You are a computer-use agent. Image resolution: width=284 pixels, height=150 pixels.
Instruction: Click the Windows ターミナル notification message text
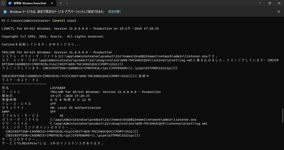click(x=57, y=12)
